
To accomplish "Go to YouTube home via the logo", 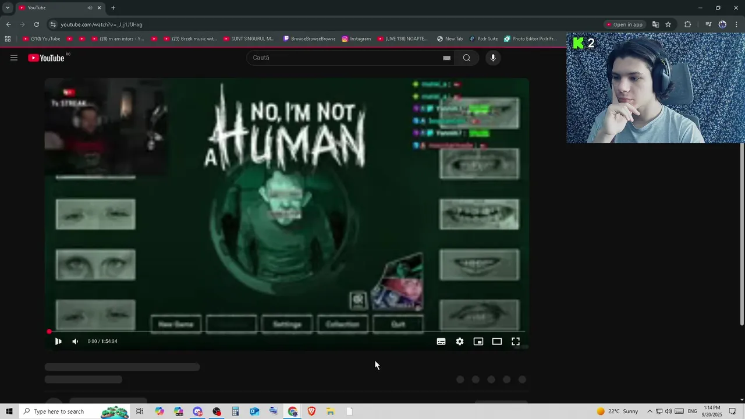I will 46,58.
